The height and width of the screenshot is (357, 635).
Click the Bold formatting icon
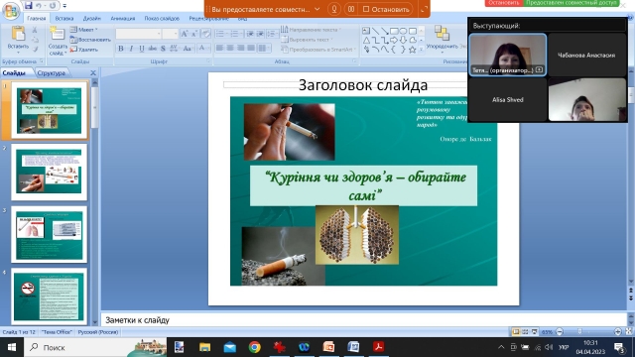[x=121, y=49]
